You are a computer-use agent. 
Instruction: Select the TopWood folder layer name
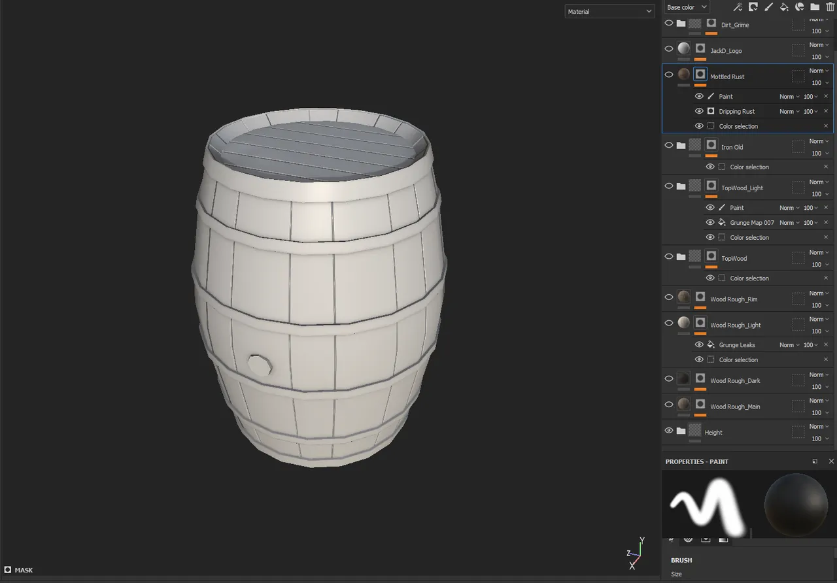[x=734, y=258]
